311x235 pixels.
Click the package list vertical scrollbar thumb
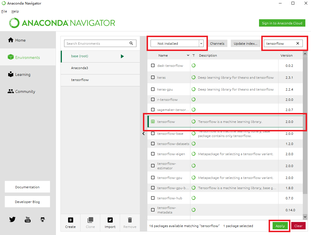tap(305, 125)
